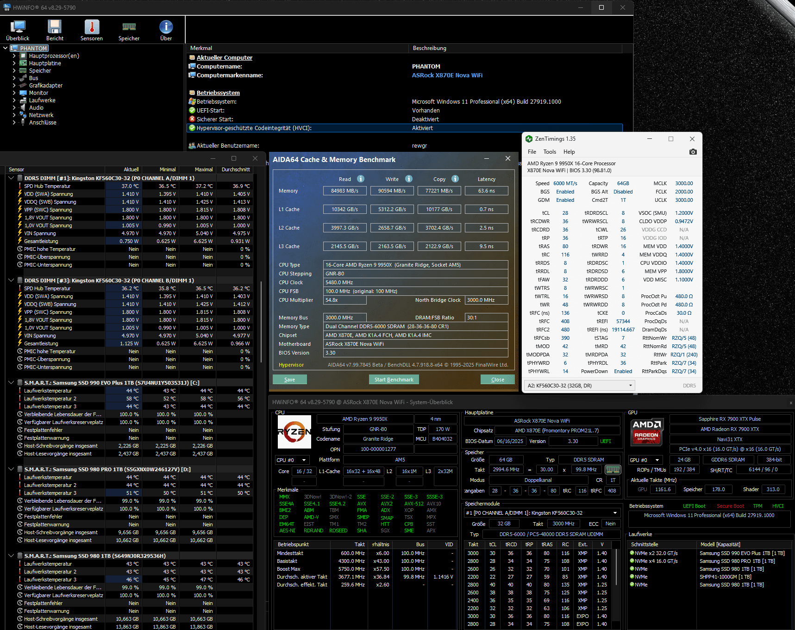
Task: Expand the Hauptprozessor(en) tree node
Action: tap(14, 56)
